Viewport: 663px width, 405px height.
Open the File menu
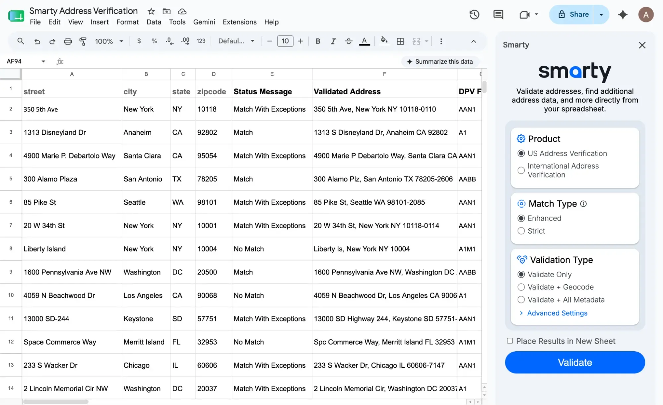point(35,22)
